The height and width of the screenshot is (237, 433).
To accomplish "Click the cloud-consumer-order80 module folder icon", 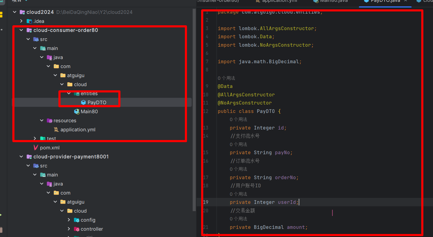I will (29, 30).
